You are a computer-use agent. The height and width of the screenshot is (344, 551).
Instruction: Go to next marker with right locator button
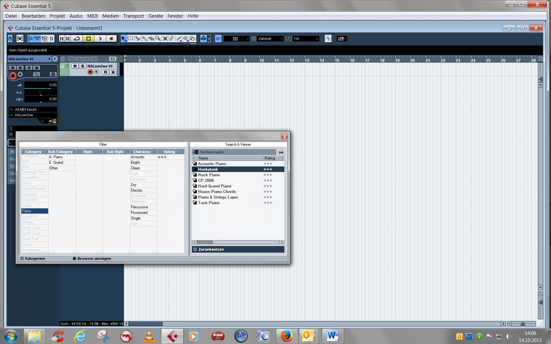68,39
